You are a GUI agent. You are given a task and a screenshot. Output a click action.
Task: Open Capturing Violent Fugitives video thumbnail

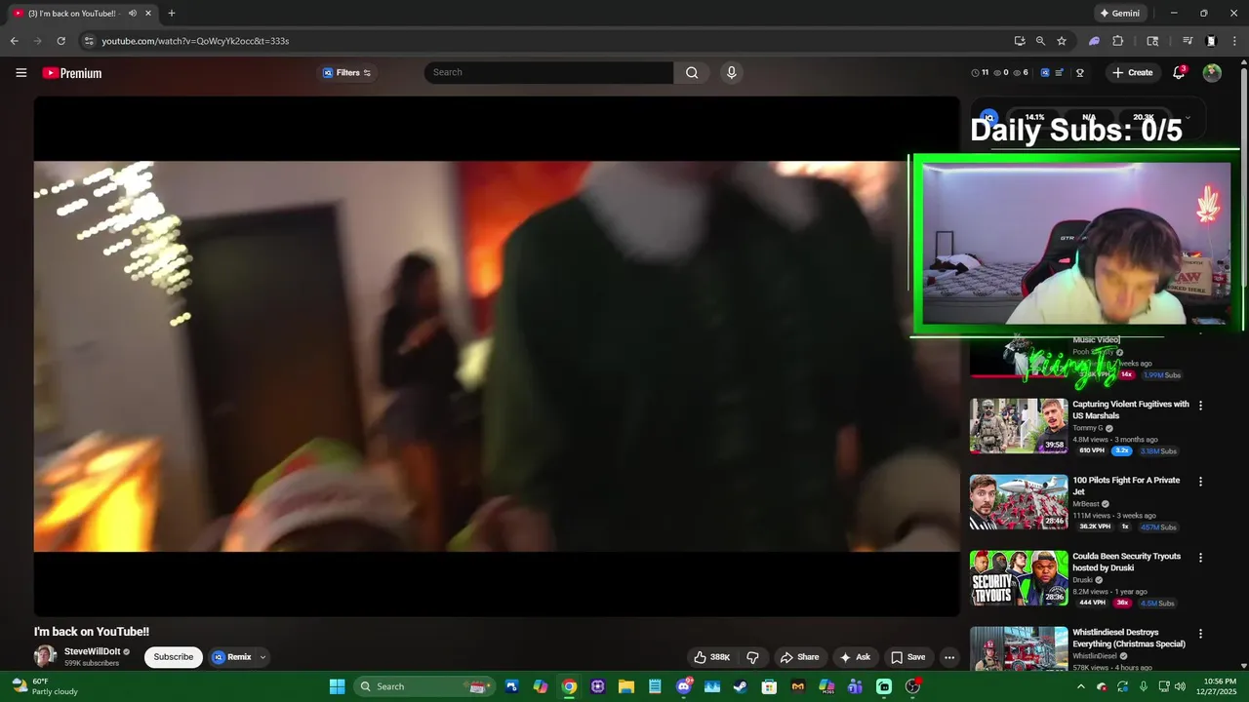pos(1019,426)
